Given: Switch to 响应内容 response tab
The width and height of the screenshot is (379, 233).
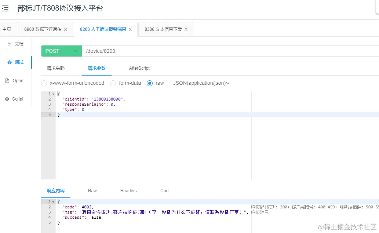Looking at the screenshot, I should coord(56,191).
